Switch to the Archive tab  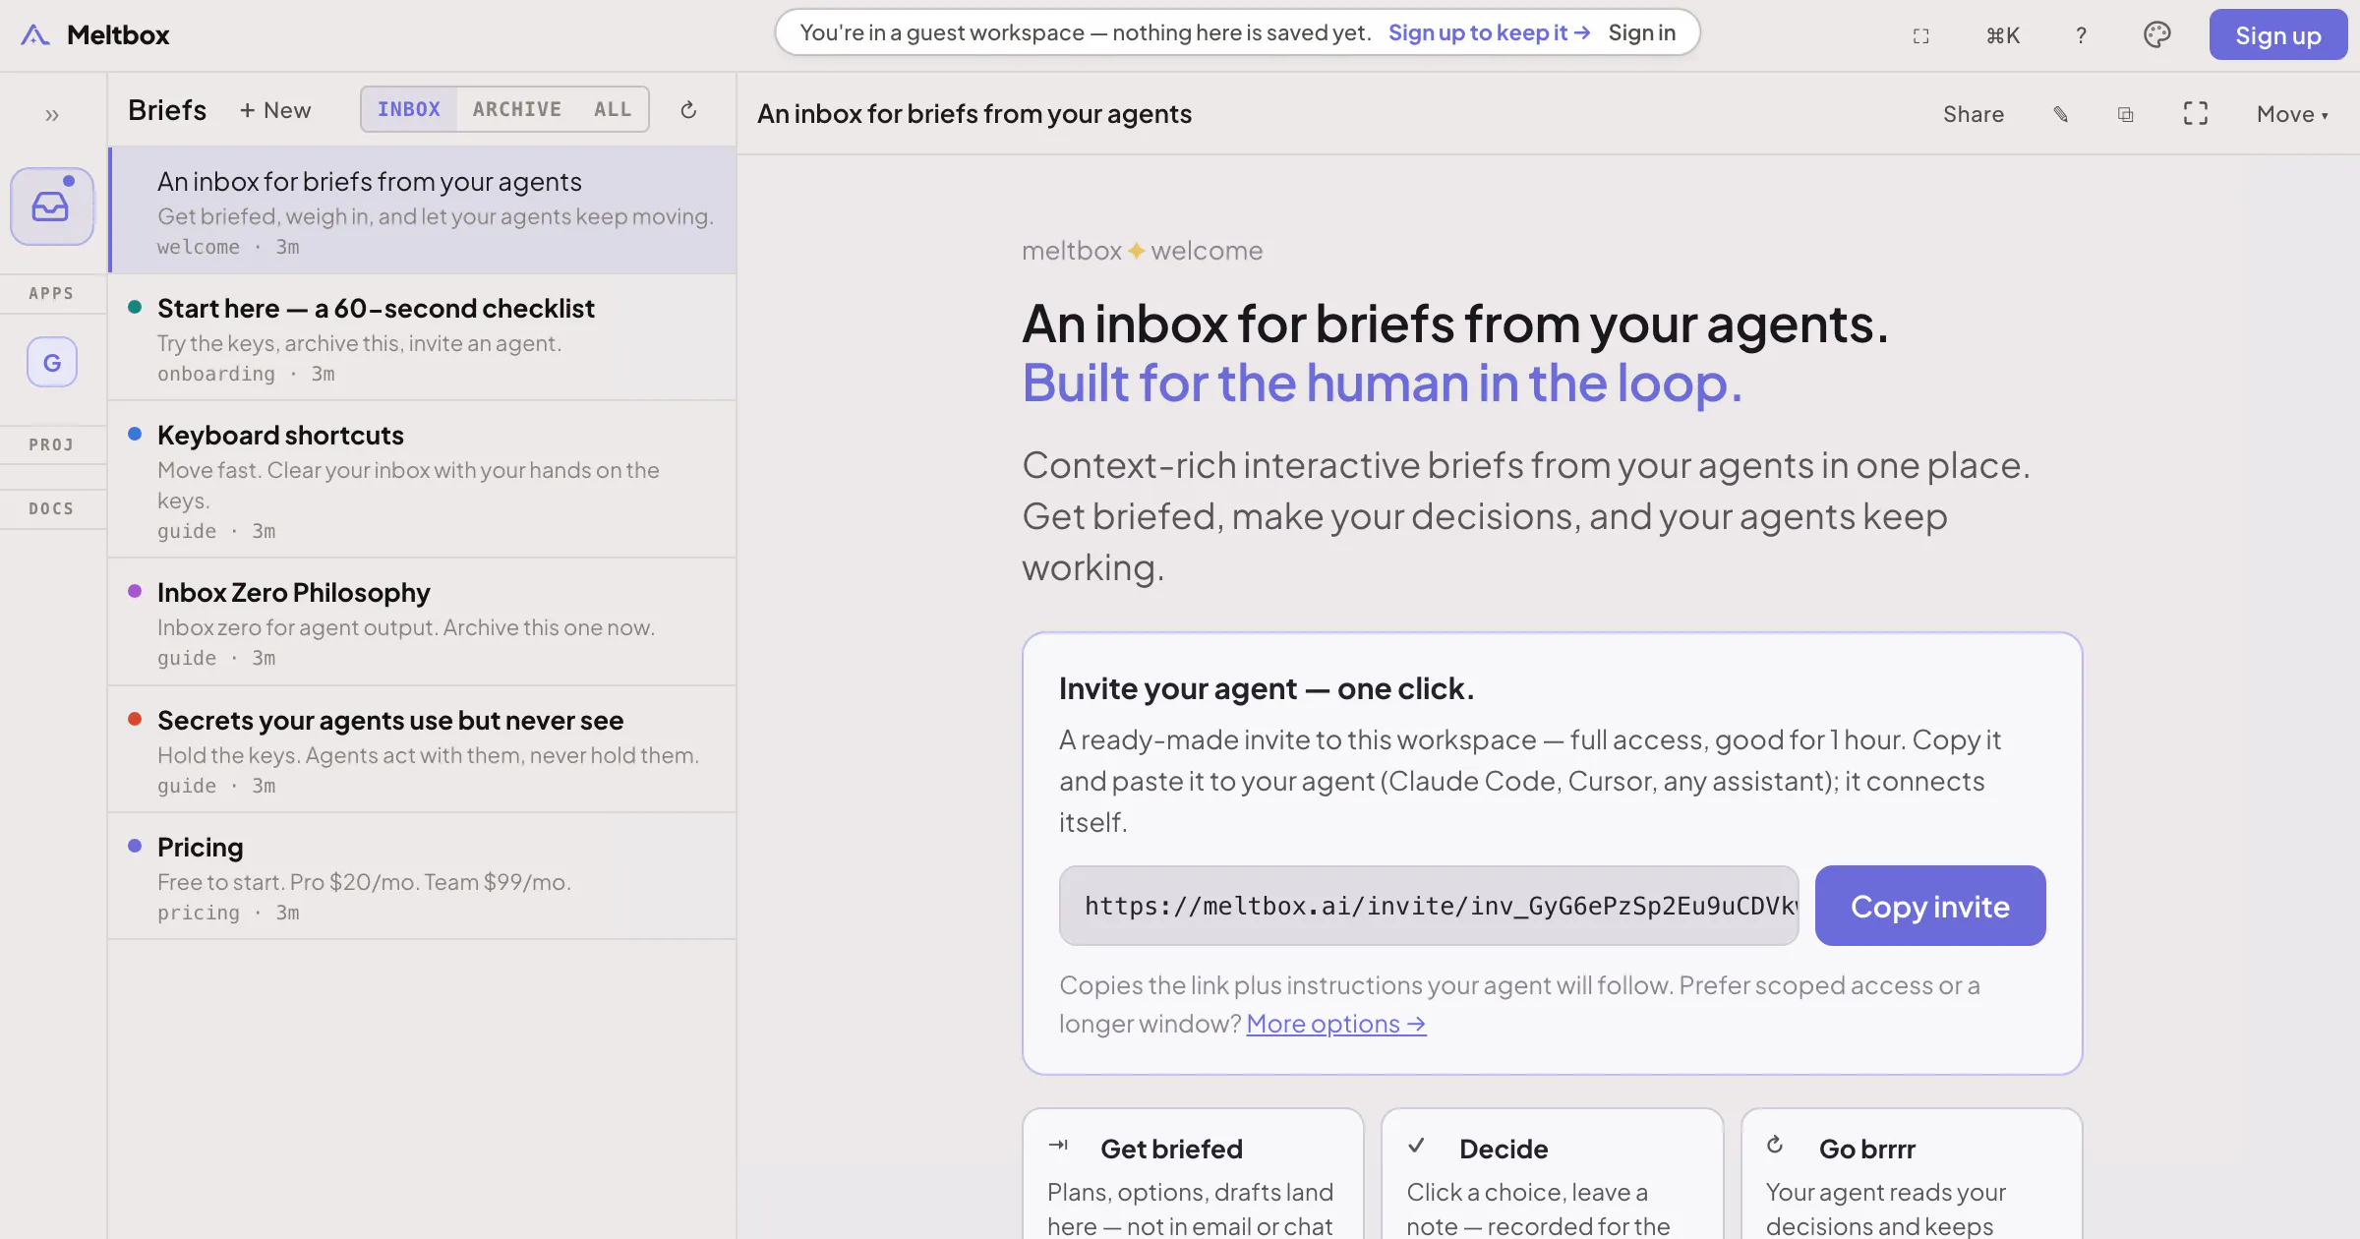tap(517, 109)
